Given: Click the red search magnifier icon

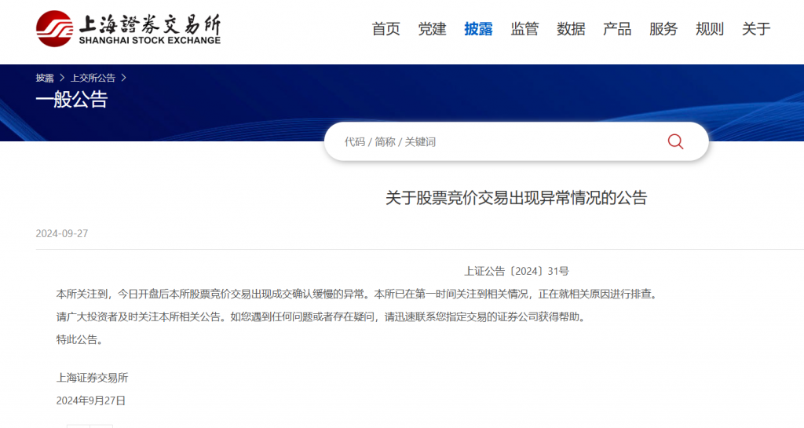Looking at the screenshot, I should (675, 141).
